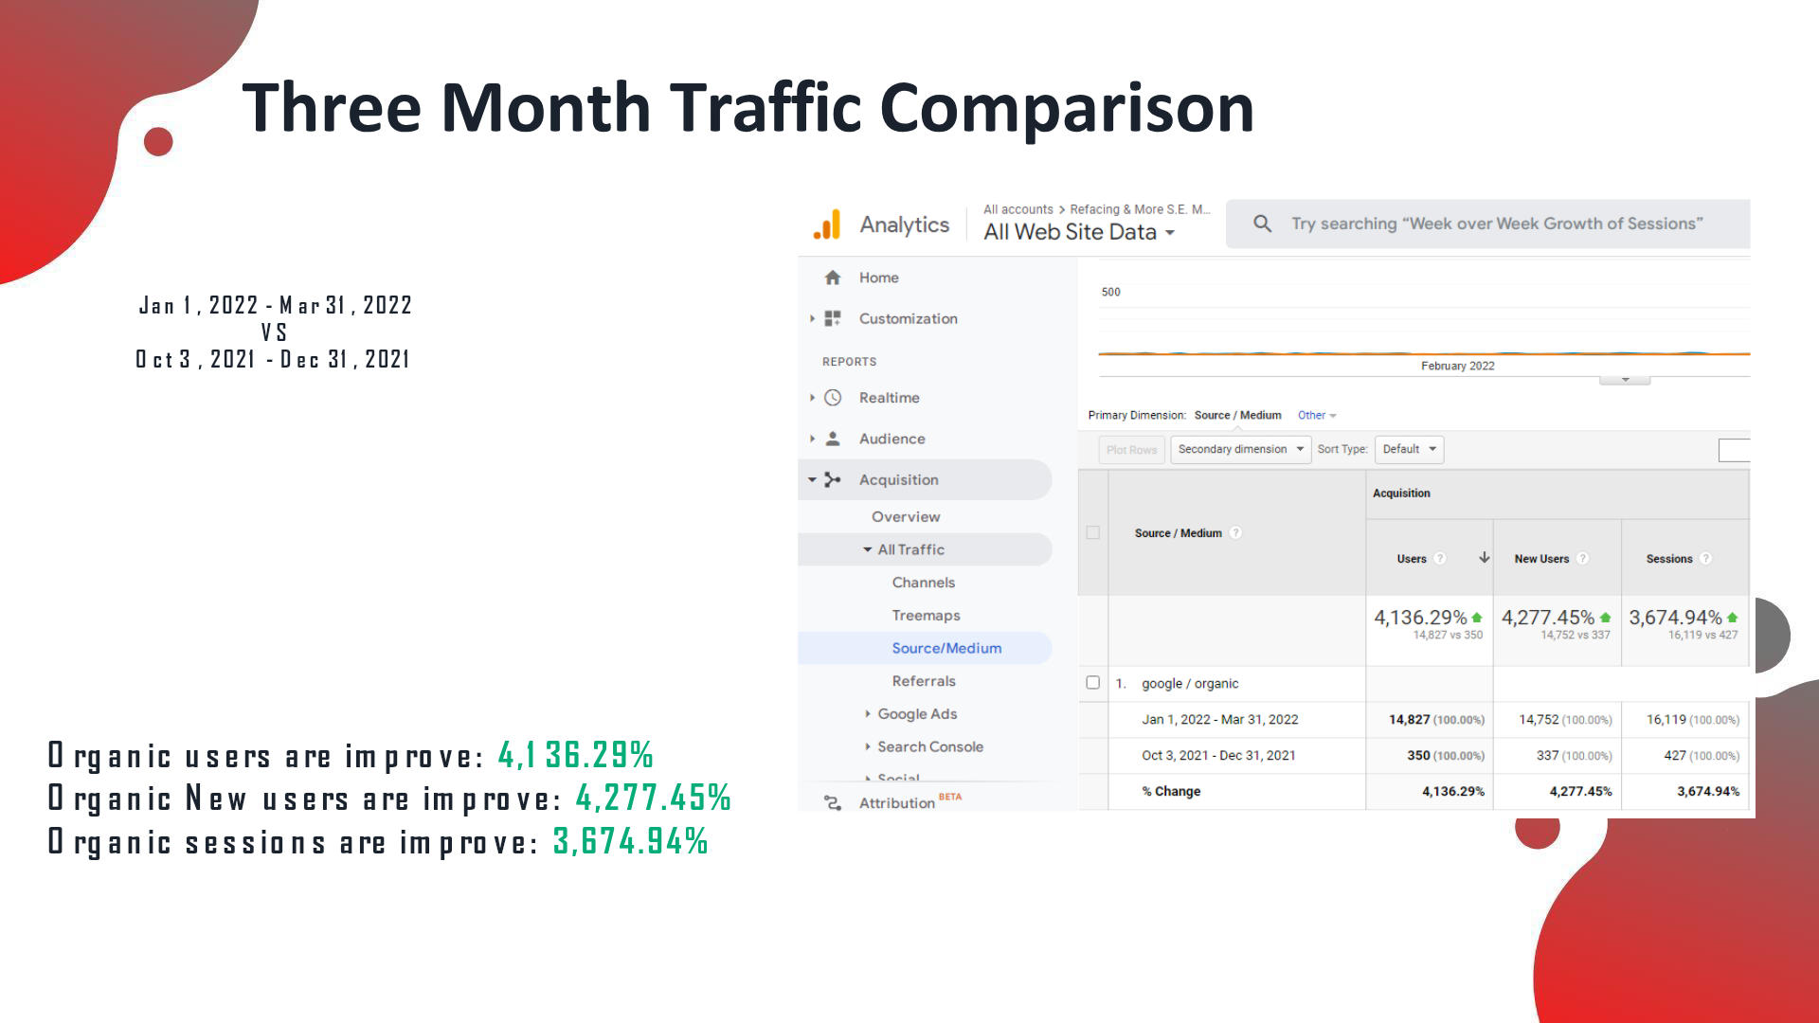
Task: Click the chart collapse handle arrow
Action: tap(1625, 380)
